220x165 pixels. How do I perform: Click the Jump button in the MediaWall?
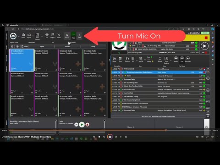[x=25, y=46]
